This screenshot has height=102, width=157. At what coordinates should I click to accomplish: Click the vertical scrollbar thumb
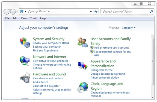coord(153,62)
